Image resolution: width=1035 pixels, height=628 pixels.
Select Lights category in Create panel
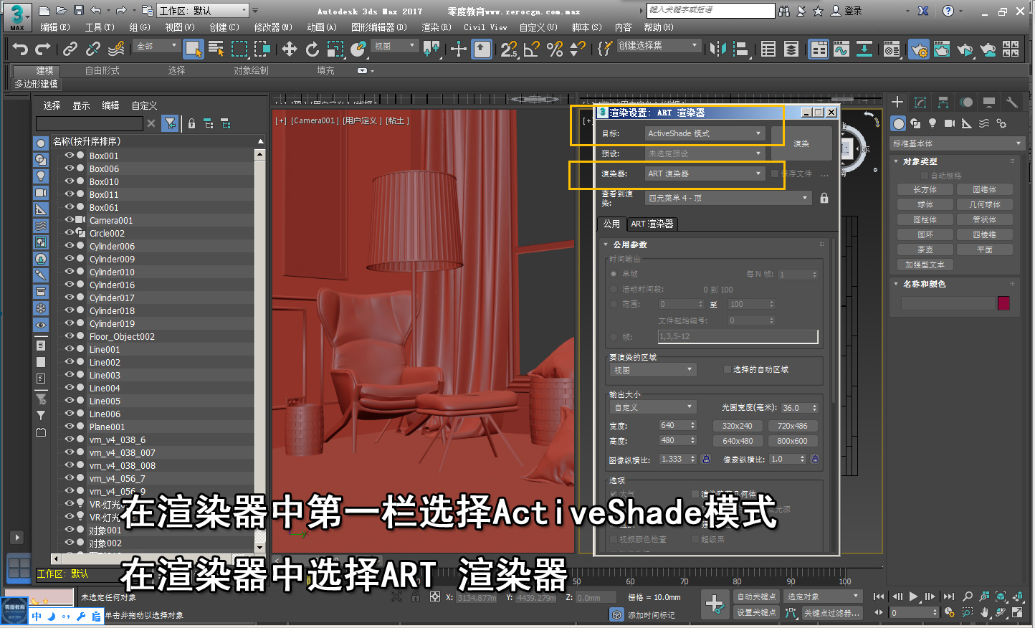[933, 123]
